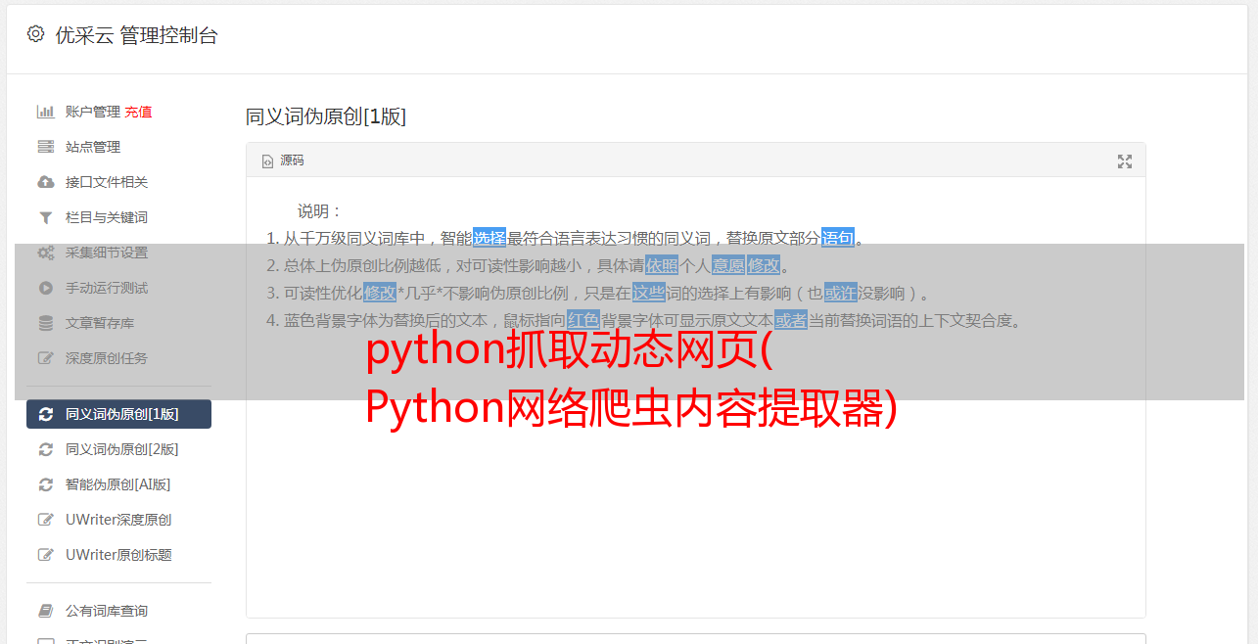Click the 说明： label in editor
Image resolution: width=1258 pixels, height=644 pixels.
coord(320,210)
